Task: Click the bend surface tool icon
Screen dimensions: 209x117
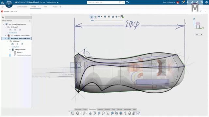Action: (x=103, y=113)
